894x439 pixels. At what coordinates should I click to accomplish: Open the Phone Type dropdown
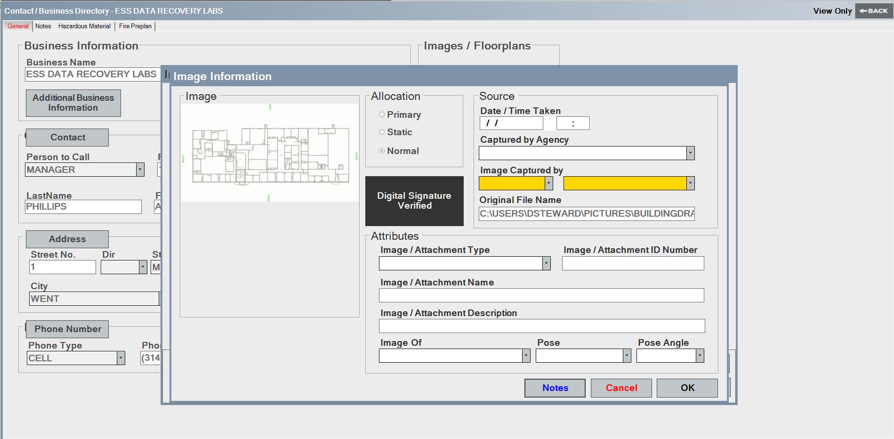121,358
